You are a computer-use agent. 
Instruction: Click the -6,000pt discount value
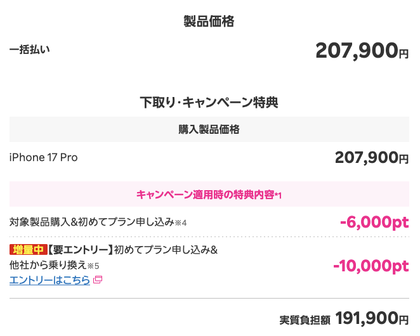(x=374, y=223)
